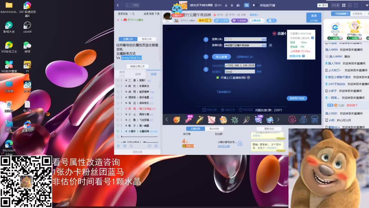Open the 直播分类 category dropdown
Screen dimensions: 369x208
tap(245, 39)
